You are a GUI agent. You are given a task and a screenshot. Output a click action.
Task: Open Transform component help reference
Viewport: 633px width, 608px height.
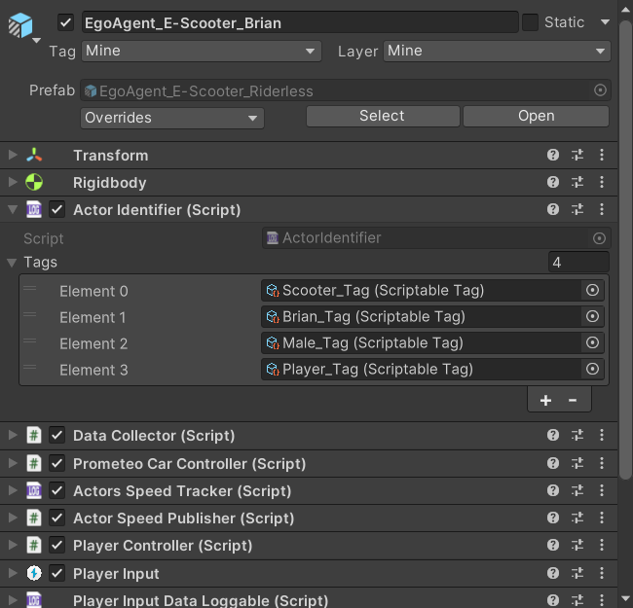(553, 155)
